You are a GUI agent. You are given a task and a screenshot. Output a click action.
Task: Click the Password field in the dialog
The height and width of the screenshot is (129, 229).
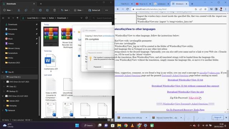click(109, 67)
